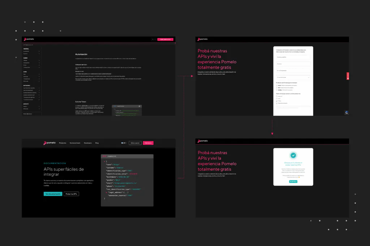Click the /users/v1 endpoint path in code header

[x=112, y=156]
